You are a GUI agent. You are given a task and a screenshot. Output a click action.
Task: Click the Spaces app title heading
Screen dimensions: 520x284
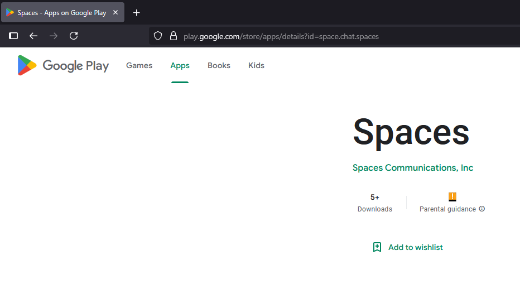tap(411, 133)
